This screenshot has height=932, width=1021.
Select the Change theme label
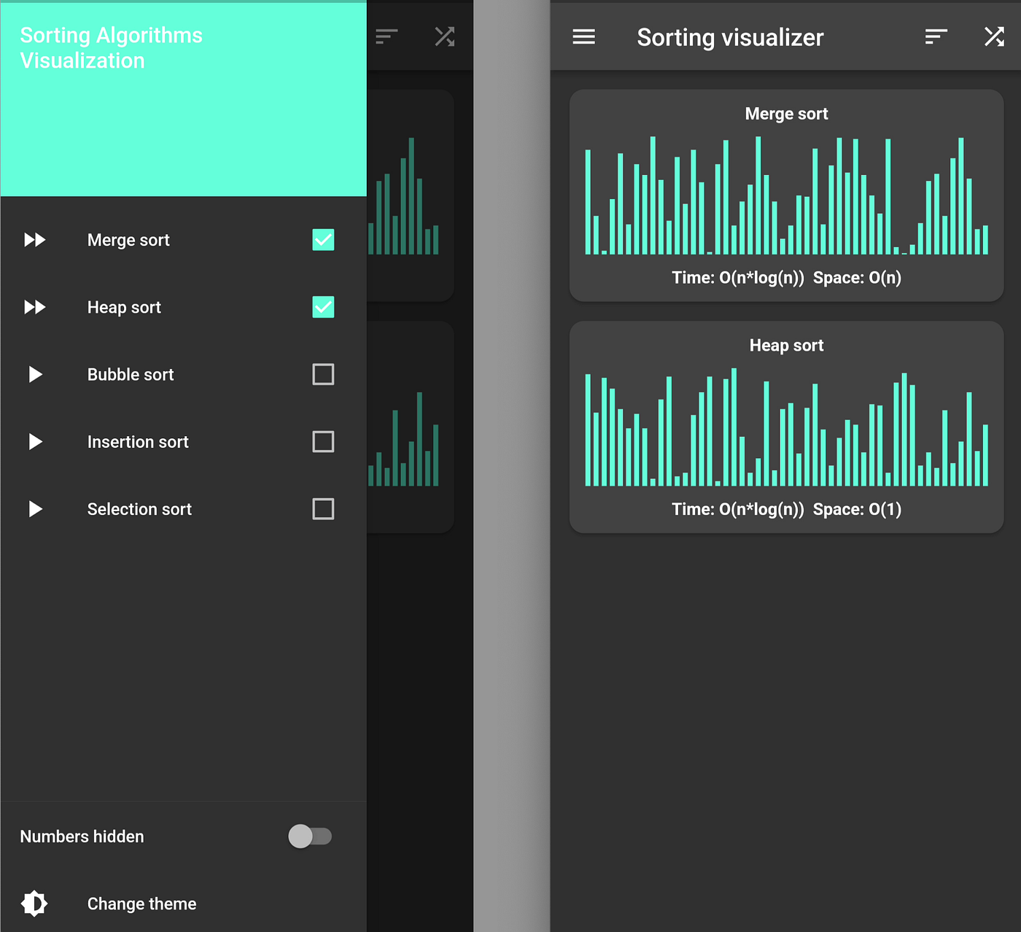tap(141, 904)
